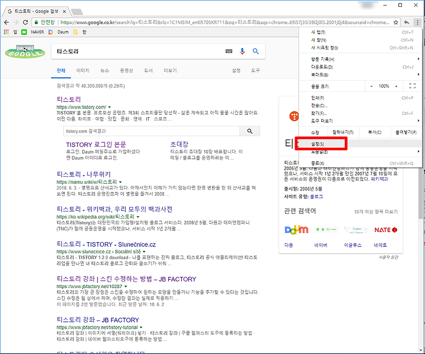The image size is (425, 354).
Task: Click the tistory.com sitelinks search magnifier button
Action: [x=250, y=131]
